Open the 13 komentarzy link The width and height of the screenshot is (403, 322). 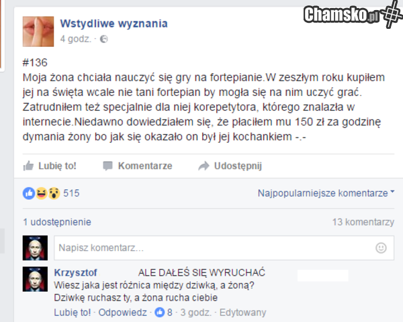click(x=363, y=222)
